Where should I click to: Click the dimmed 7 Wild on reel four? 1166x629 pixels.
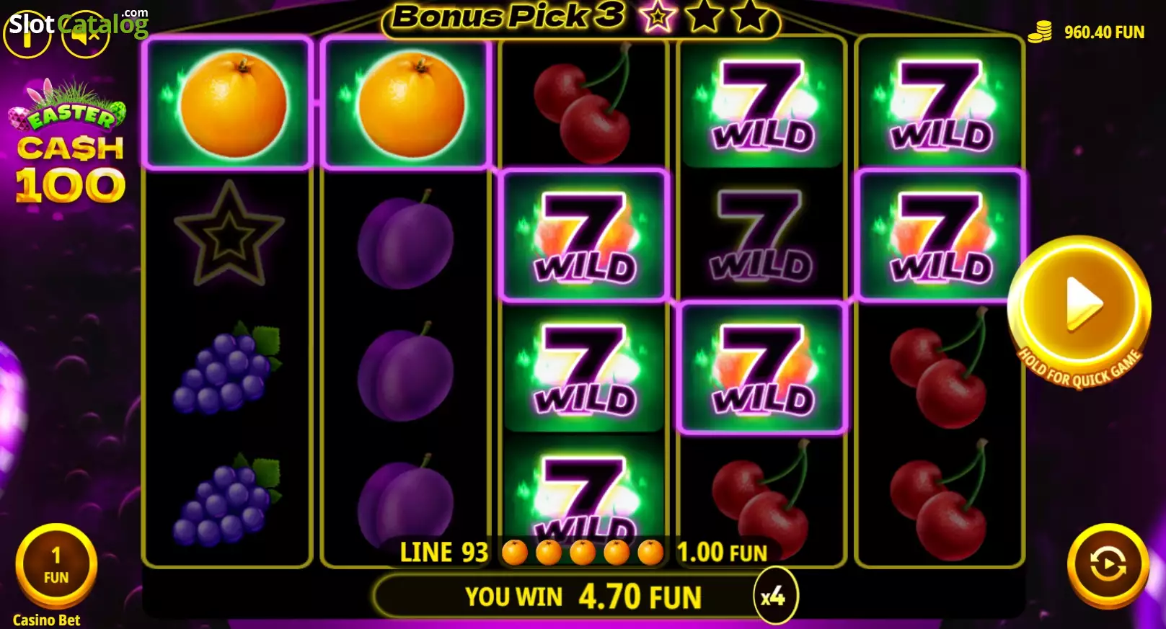point(762,236)
